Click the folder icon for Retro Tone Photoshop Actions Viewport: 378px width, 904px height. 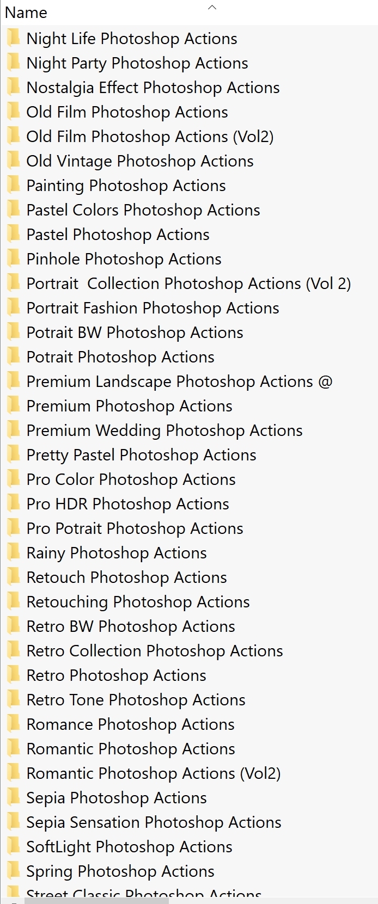13,699
